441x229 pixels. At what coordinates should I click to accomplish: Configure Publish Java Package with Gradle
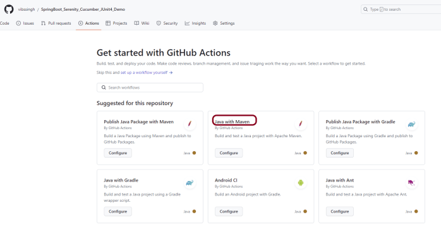pyautogui.click(x=340, y=153)
